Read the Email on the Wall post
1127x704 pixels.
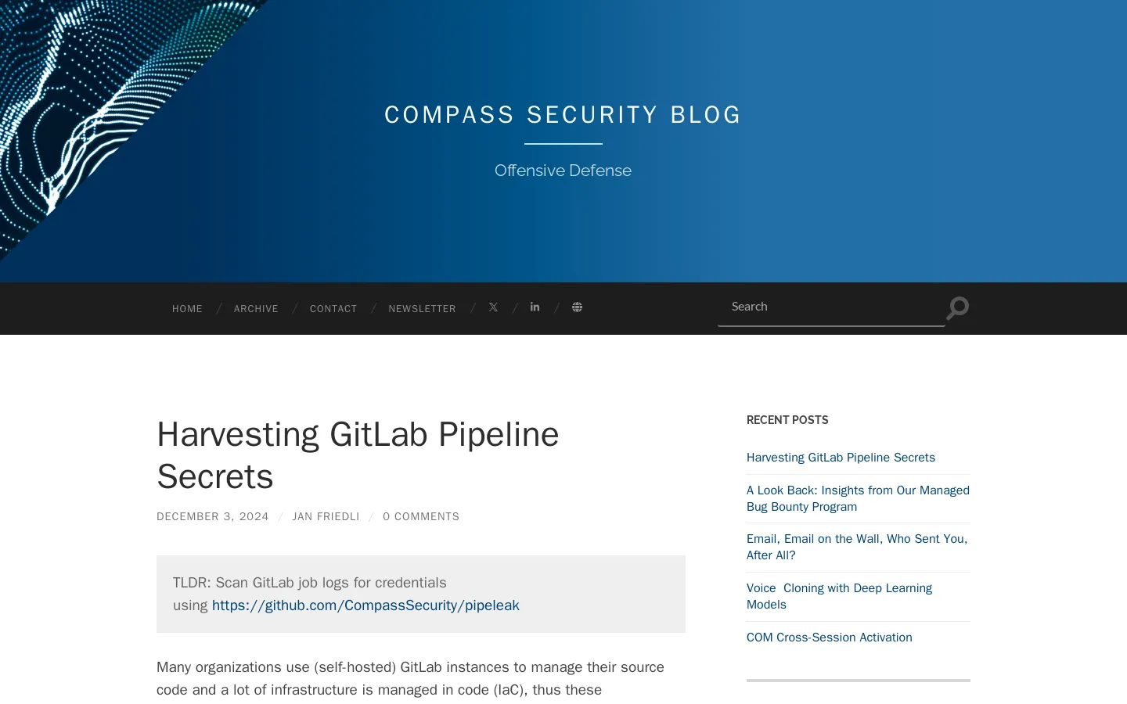[x=857, y=547]
